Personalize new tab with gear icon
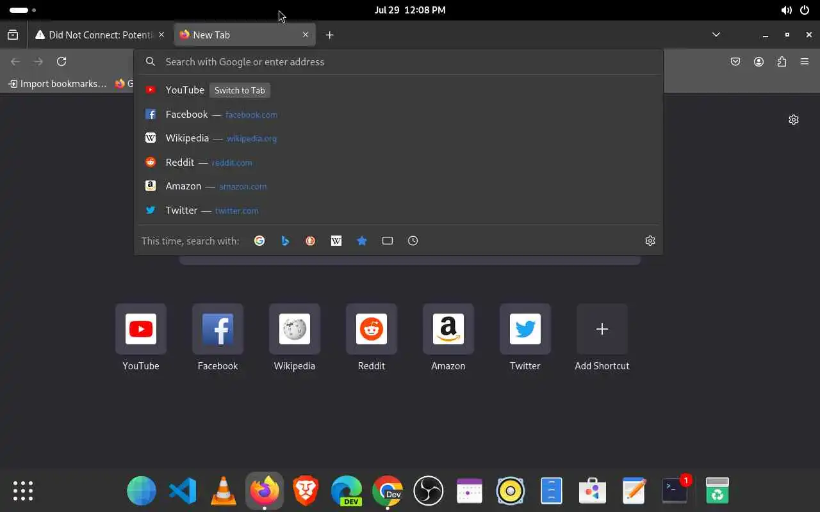Image resolution: width=820 pixels, height=512 pixels. coord(794,120)
